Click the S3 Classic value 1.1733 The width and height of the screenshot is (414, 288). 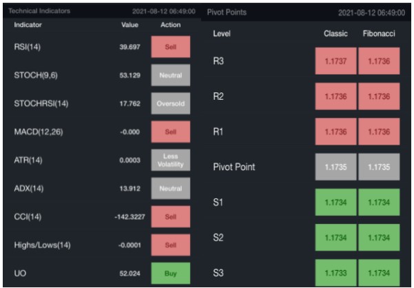tap(335, 272)
